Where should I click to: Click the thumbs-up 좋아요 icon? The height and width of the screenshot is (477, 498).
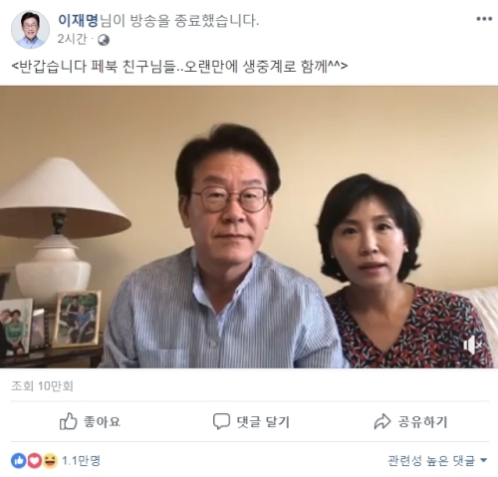[x=69, y=421]
